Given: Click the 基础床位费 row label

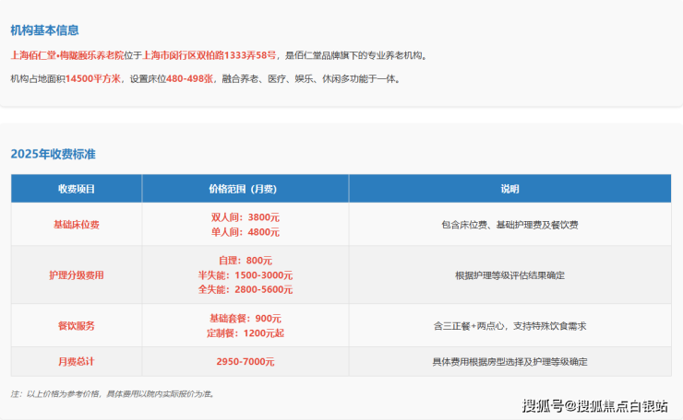Looking at the screenshot, I should click(77, 225).
